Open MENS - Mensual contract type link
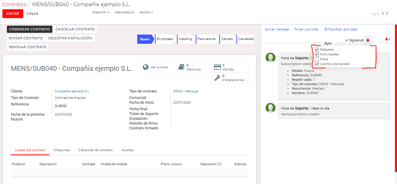The image size is (397, 184). 186,91
